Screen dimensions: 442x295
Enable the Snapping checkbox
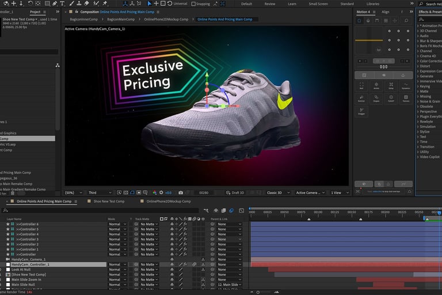pos(194,4)
